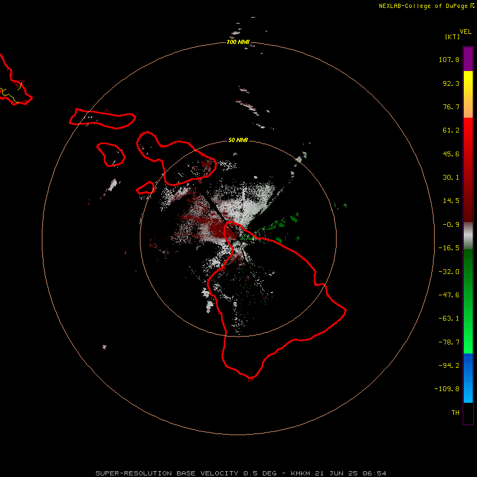Click the 30.1 legend value
Viewport: 477px width, 477px height.
pyautogui.click(x=451, y=178)
